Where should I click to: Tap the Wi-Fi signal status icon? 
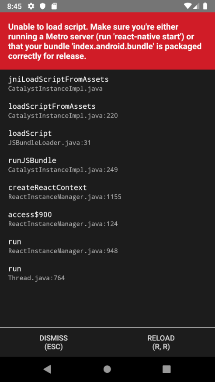click(x=188, y=7)
